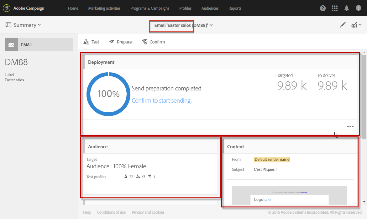The image size is (367, 219).
Task: Click the To deliver 9.89 k value
Action: click(332, 85)
